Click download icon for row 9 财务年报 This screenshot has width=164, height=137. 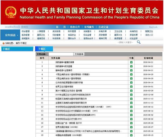point(131,94)
